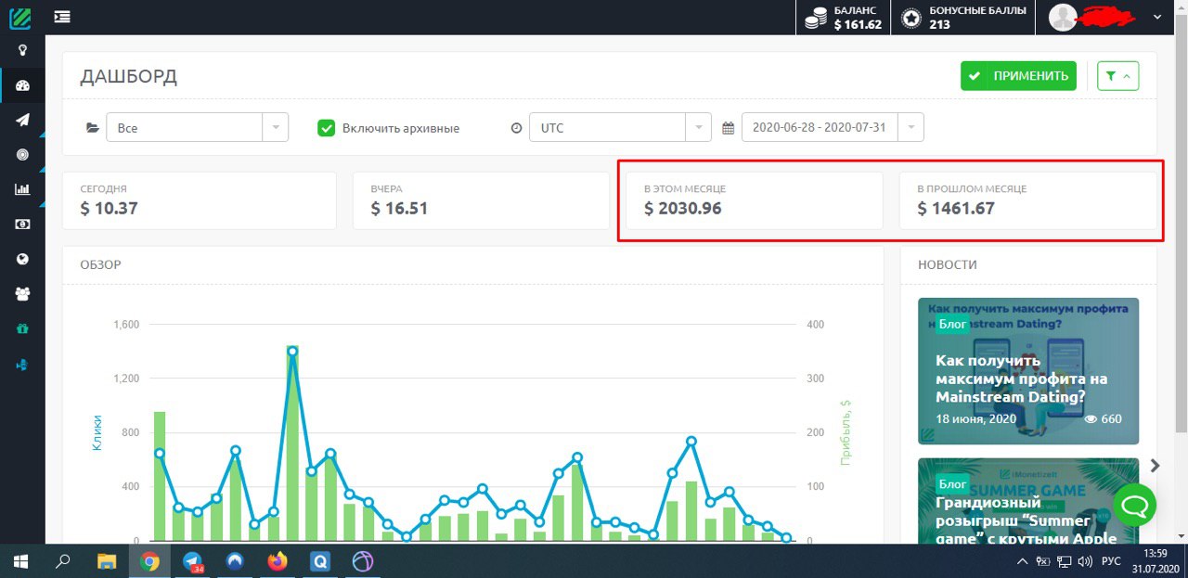1188x578 pixels.
Task: Click the balance coins icon
Action: click(x=816, y=18)
